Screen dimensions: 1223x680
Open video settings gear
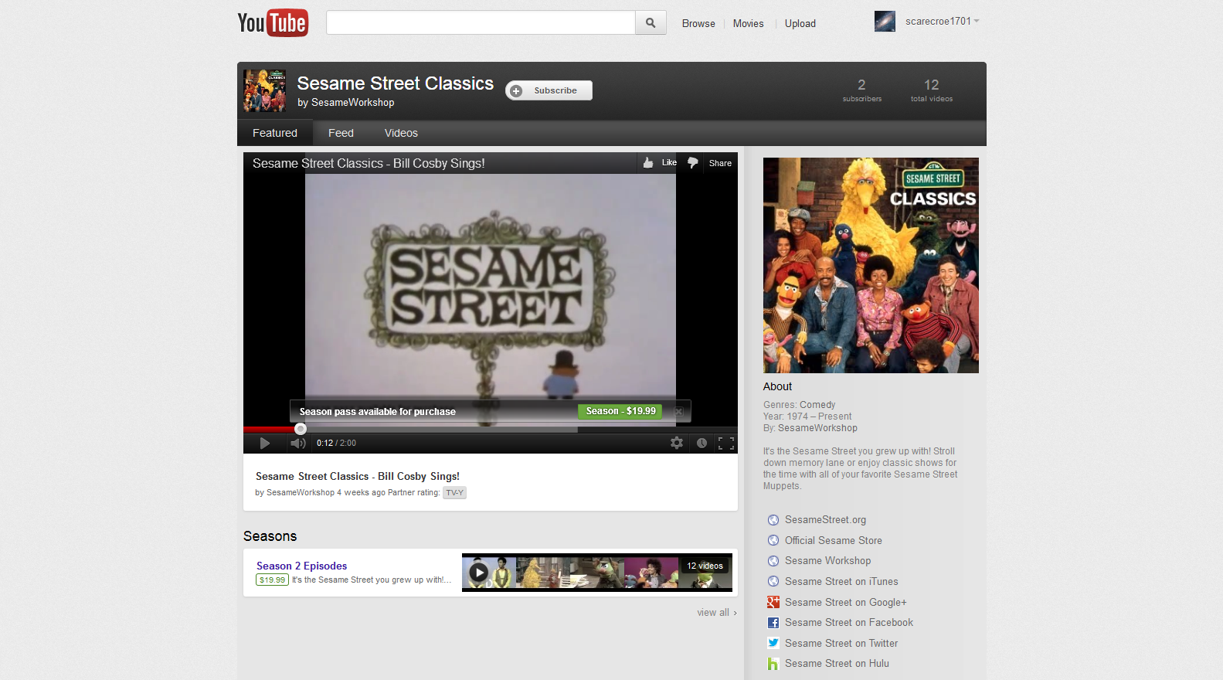point(677,443)
